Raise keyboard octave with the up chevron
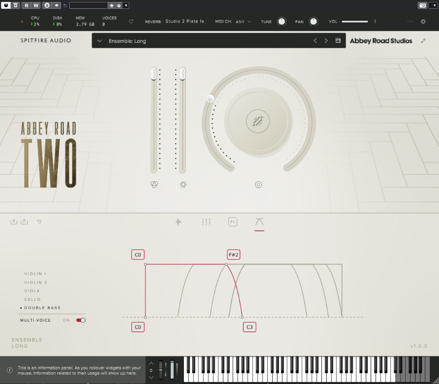This screenshot has width=439, height=384. pyautogui.click(x=151, y=364)
